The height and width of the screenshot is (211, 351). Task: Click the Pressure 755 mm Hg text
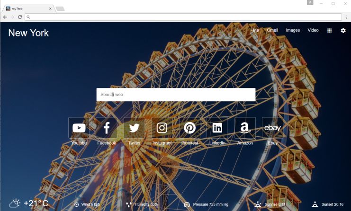(x=211, y=204)
